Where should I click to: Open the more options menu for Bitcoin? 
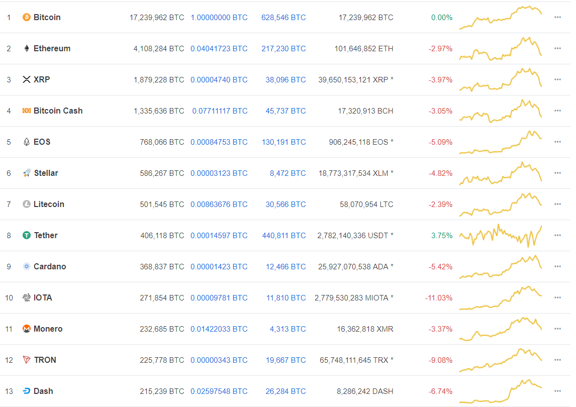tap(557, 17)
